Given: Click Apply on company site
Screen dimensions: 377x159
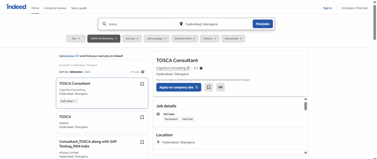Looking at the screenshot, I should tap(179, 87).
